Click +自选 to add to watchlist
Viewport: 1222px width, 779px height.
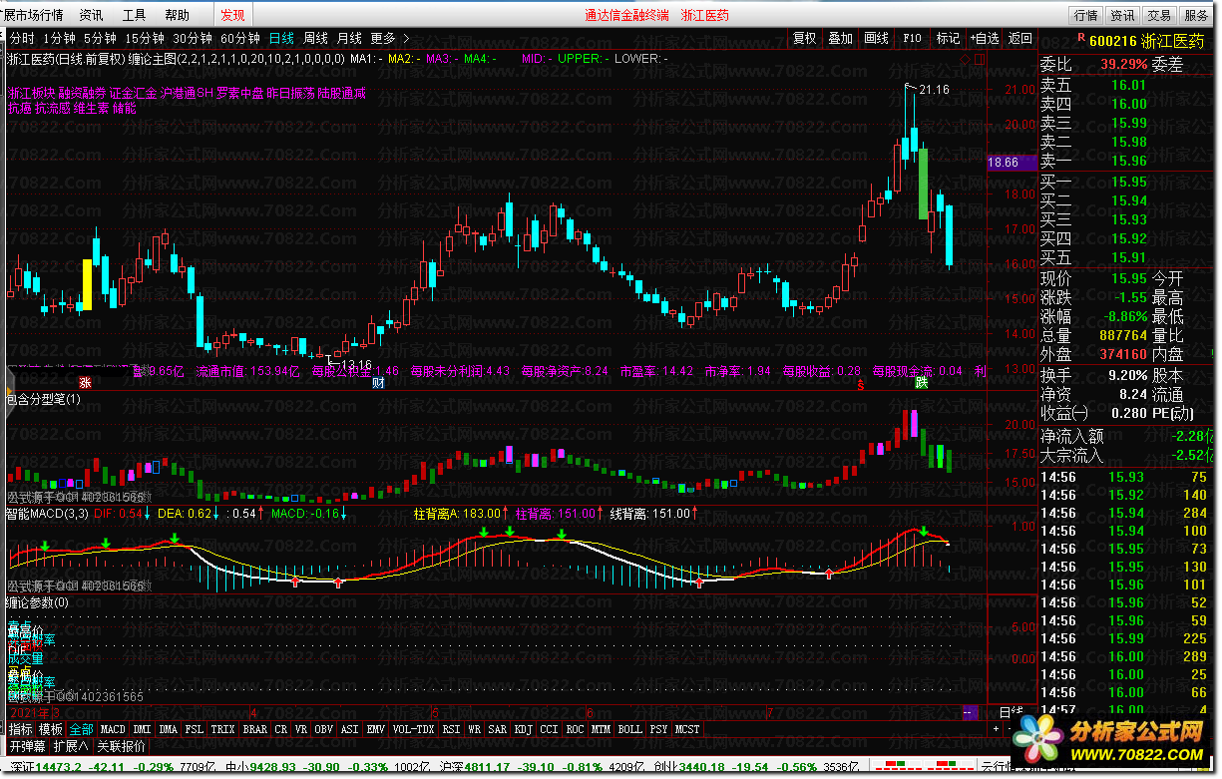pyautogui.click(x=984, y=39)
